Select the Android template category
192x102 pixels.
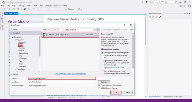tap(22, 48)
